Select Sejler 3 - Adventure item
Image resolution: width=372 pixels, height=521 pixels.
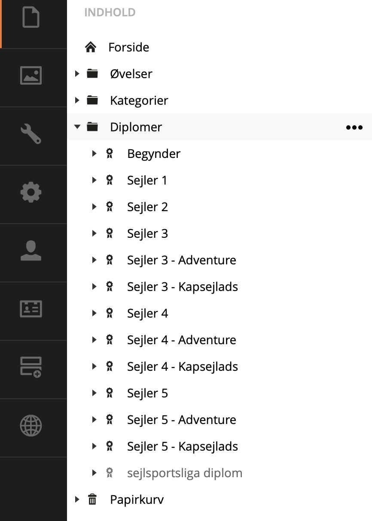point(182,260)
